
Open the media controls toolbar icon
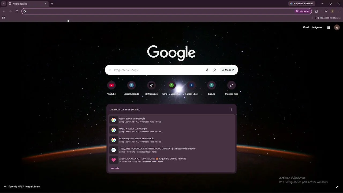(x=326, y=11)
